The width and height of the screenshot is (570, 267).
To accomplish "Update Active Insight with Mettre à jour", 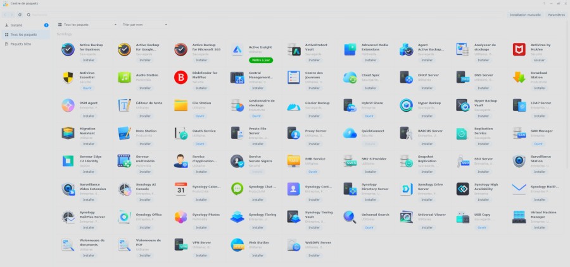I will [261, 60].
